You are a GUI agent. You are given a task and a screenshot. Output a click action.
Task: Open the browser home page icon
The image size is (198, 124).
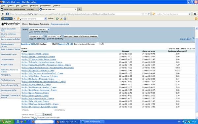[195, 14]
